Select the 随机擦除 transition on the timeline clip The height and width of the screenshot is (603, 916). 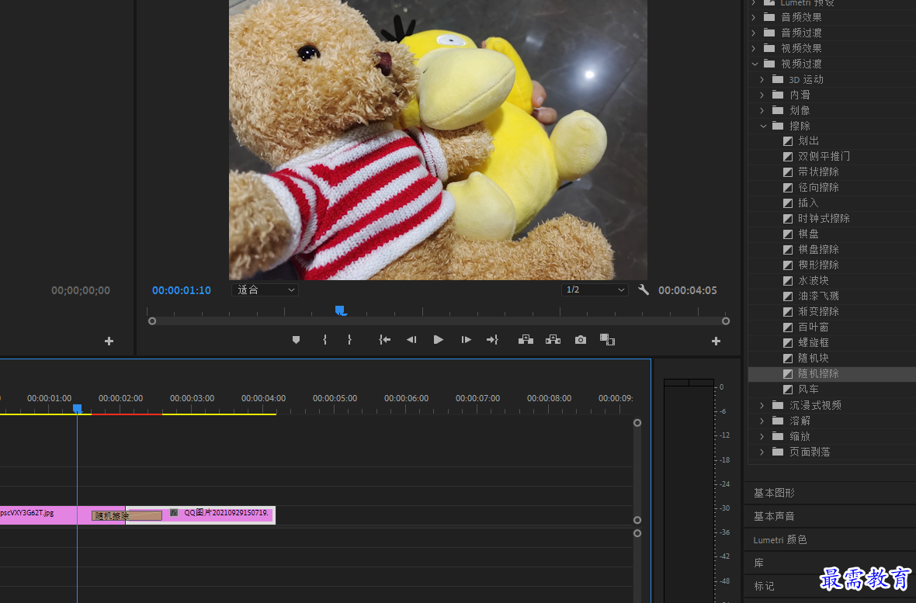[x=127, y=516]
